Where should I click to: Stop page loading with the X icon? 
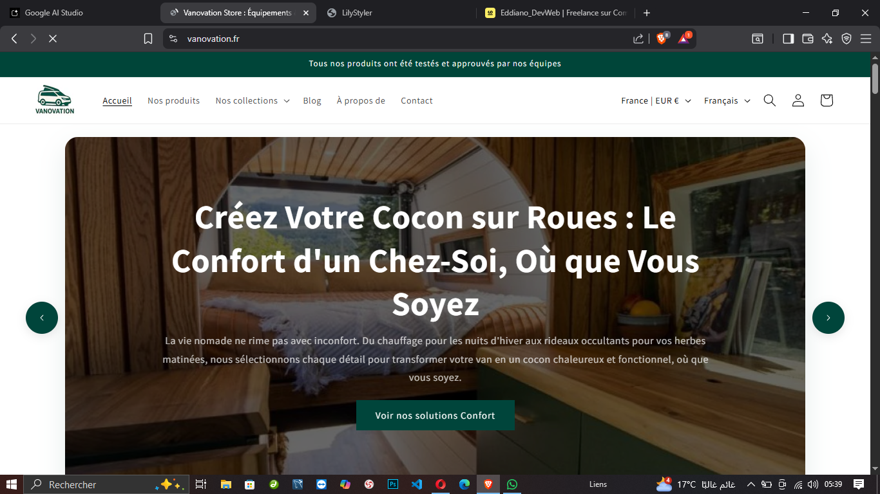click(53, 39)
